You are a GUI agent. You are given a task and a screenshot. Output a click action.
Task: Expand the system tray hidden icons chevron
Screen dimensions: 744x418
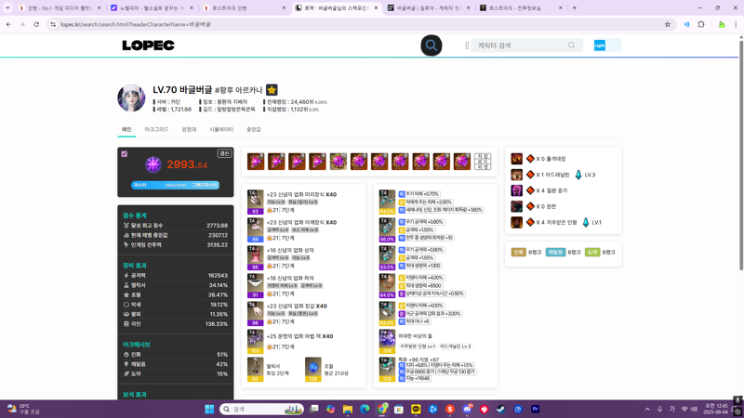[x=647, y=409]
